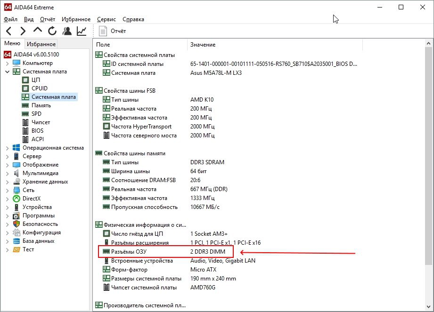Open the Отчёт report document icon
Screen dimensions: 434x312
tap(103, 31)
